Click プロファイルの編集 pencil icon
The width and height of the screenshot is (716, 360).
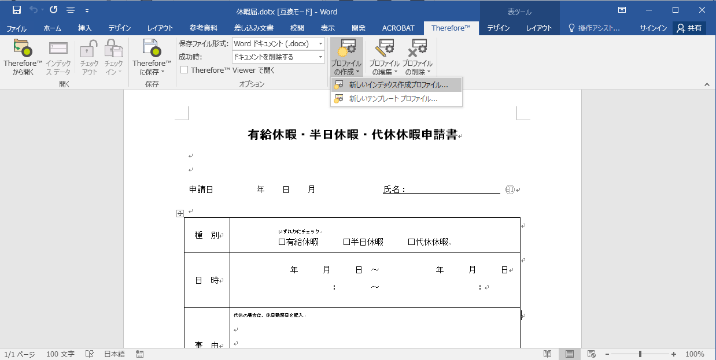point(384,49)
